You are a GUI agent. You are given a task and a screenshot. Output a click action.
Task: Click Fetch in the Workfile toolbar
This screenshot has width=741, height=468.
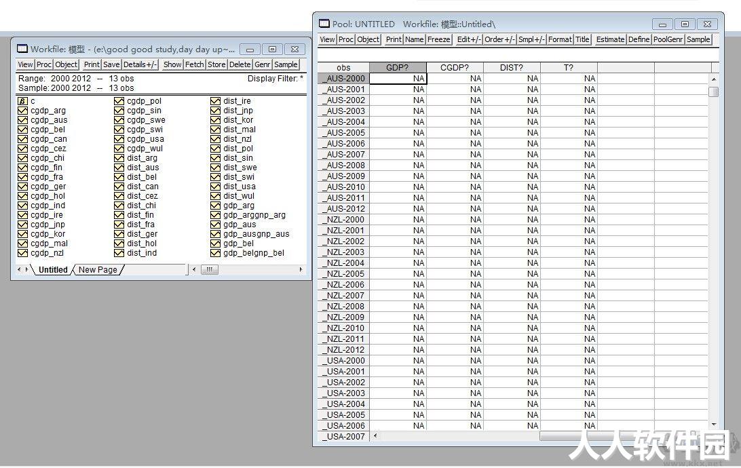194,64
